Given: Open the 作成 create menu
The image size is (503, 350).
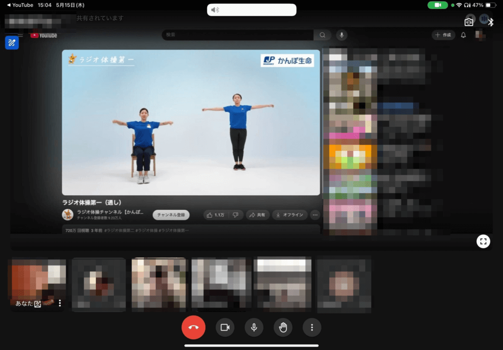Looking at the screenshot, I should click(443, 35).
